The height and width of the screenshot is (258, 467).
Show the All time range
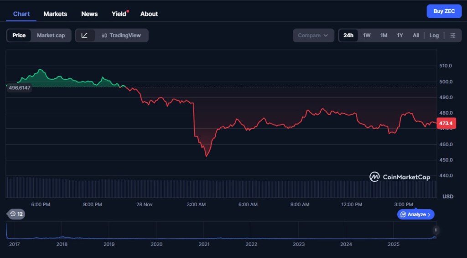(415, 35)
